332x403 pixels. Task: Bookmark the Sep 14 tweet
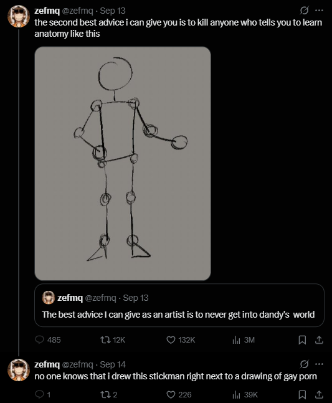[302, 394]
